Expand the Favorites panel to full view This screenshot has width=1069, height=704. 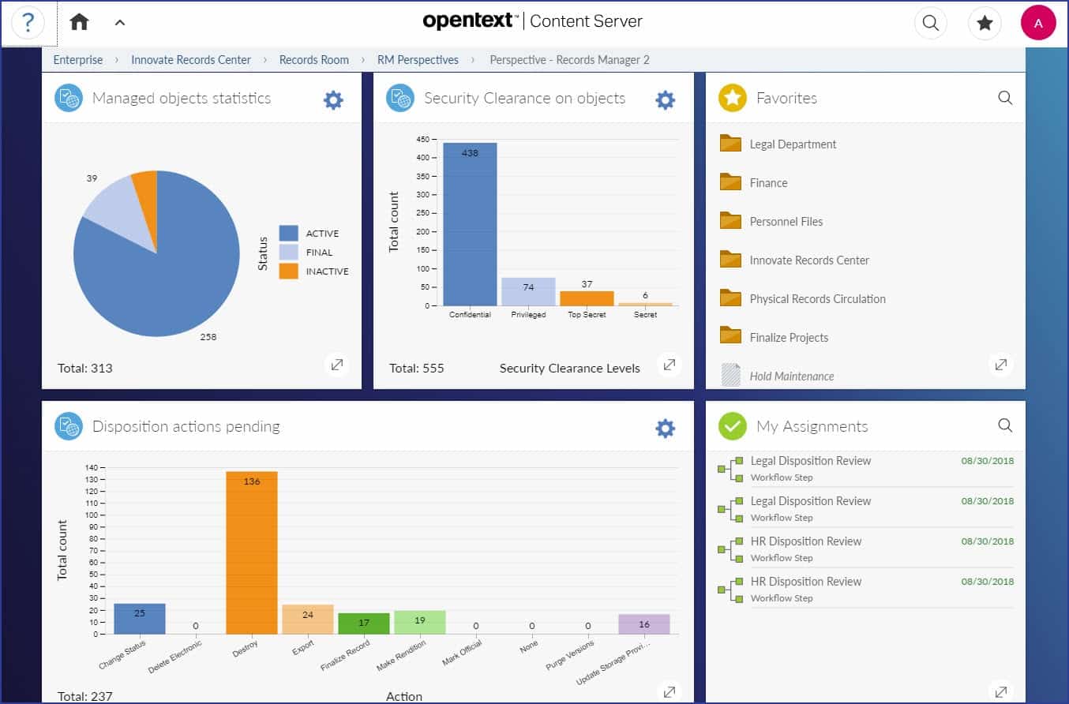pos(1001,365)
